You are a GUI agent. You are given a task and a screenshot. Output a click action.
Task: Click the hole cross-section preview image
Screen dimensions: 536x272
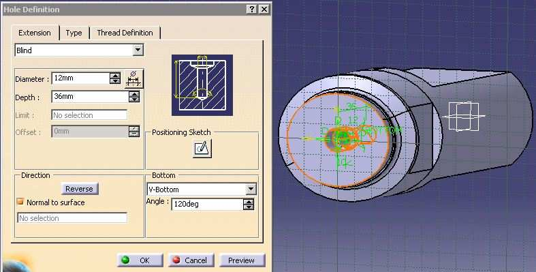[202, 85]
